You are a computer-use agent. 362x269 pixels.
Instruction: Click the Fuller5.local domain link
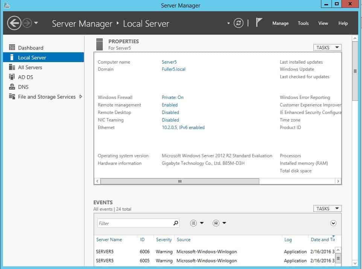173,69
